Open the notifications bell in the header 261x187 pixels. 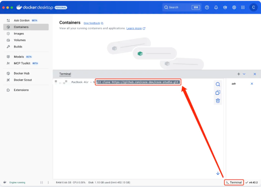pos(216,7)
